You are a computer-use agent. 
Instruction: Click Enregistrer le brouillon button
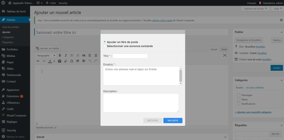pos(249,40)
